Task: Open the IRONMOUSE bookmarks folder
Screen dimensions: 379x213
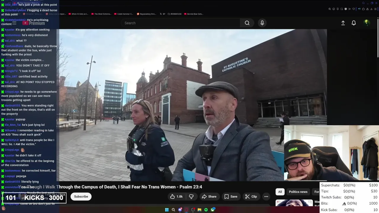Action: tap(175, 14)
